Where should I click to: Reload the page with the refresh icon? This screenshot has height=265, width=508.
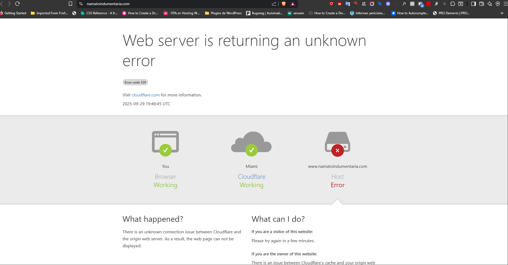pyautogui.click(x=17, y=4)
